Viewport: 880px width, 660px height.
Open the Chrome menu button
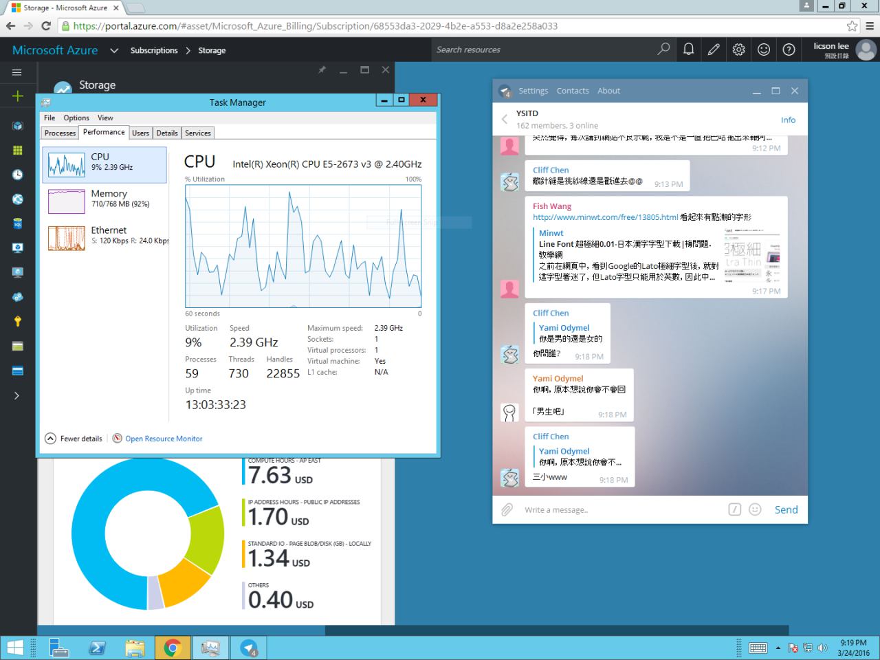(870, 26)
